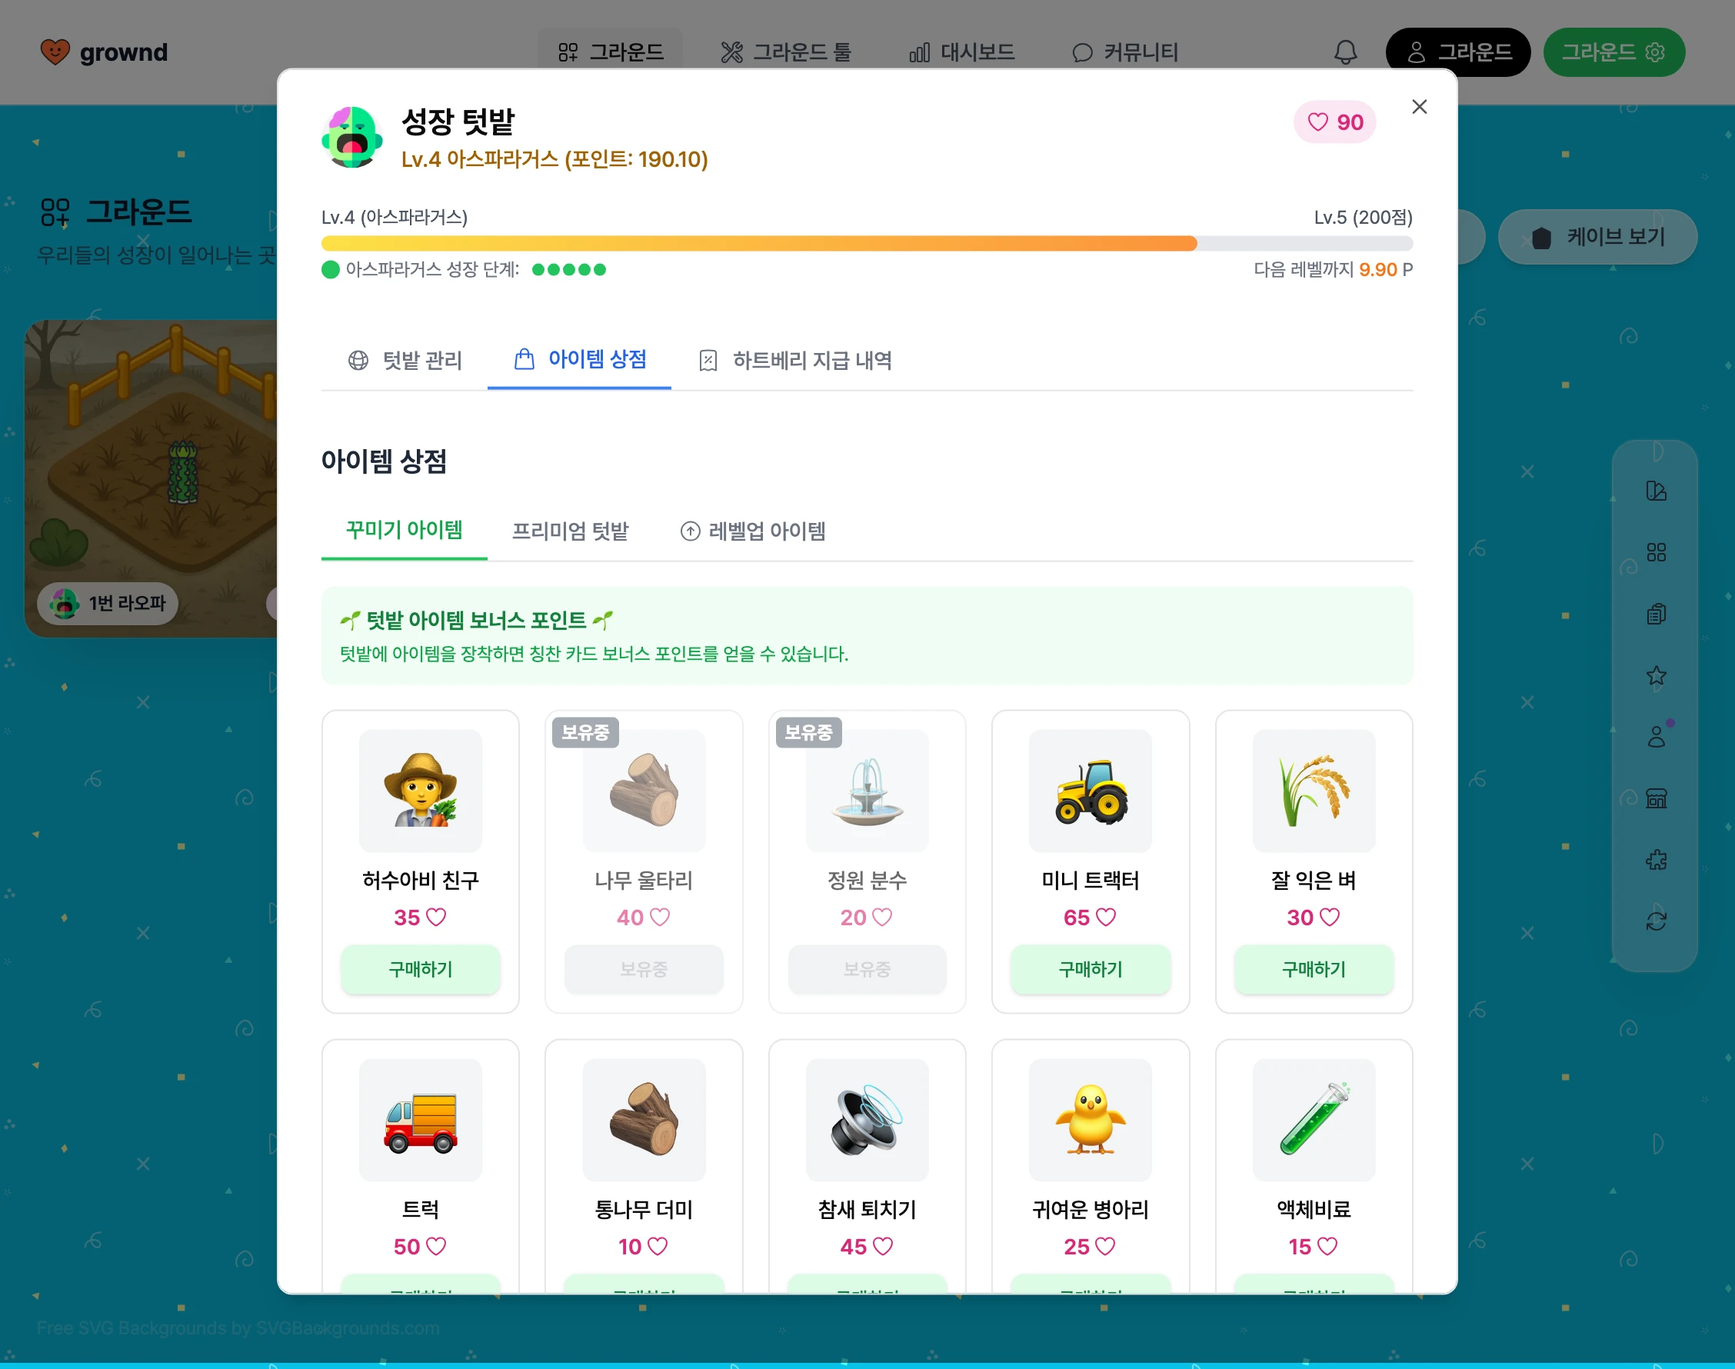The height and width of the screenshot is (1369, 1735).
Task: Click the star icon in right sidebar
Action: pyautogui.click(x=1656, y=676)
